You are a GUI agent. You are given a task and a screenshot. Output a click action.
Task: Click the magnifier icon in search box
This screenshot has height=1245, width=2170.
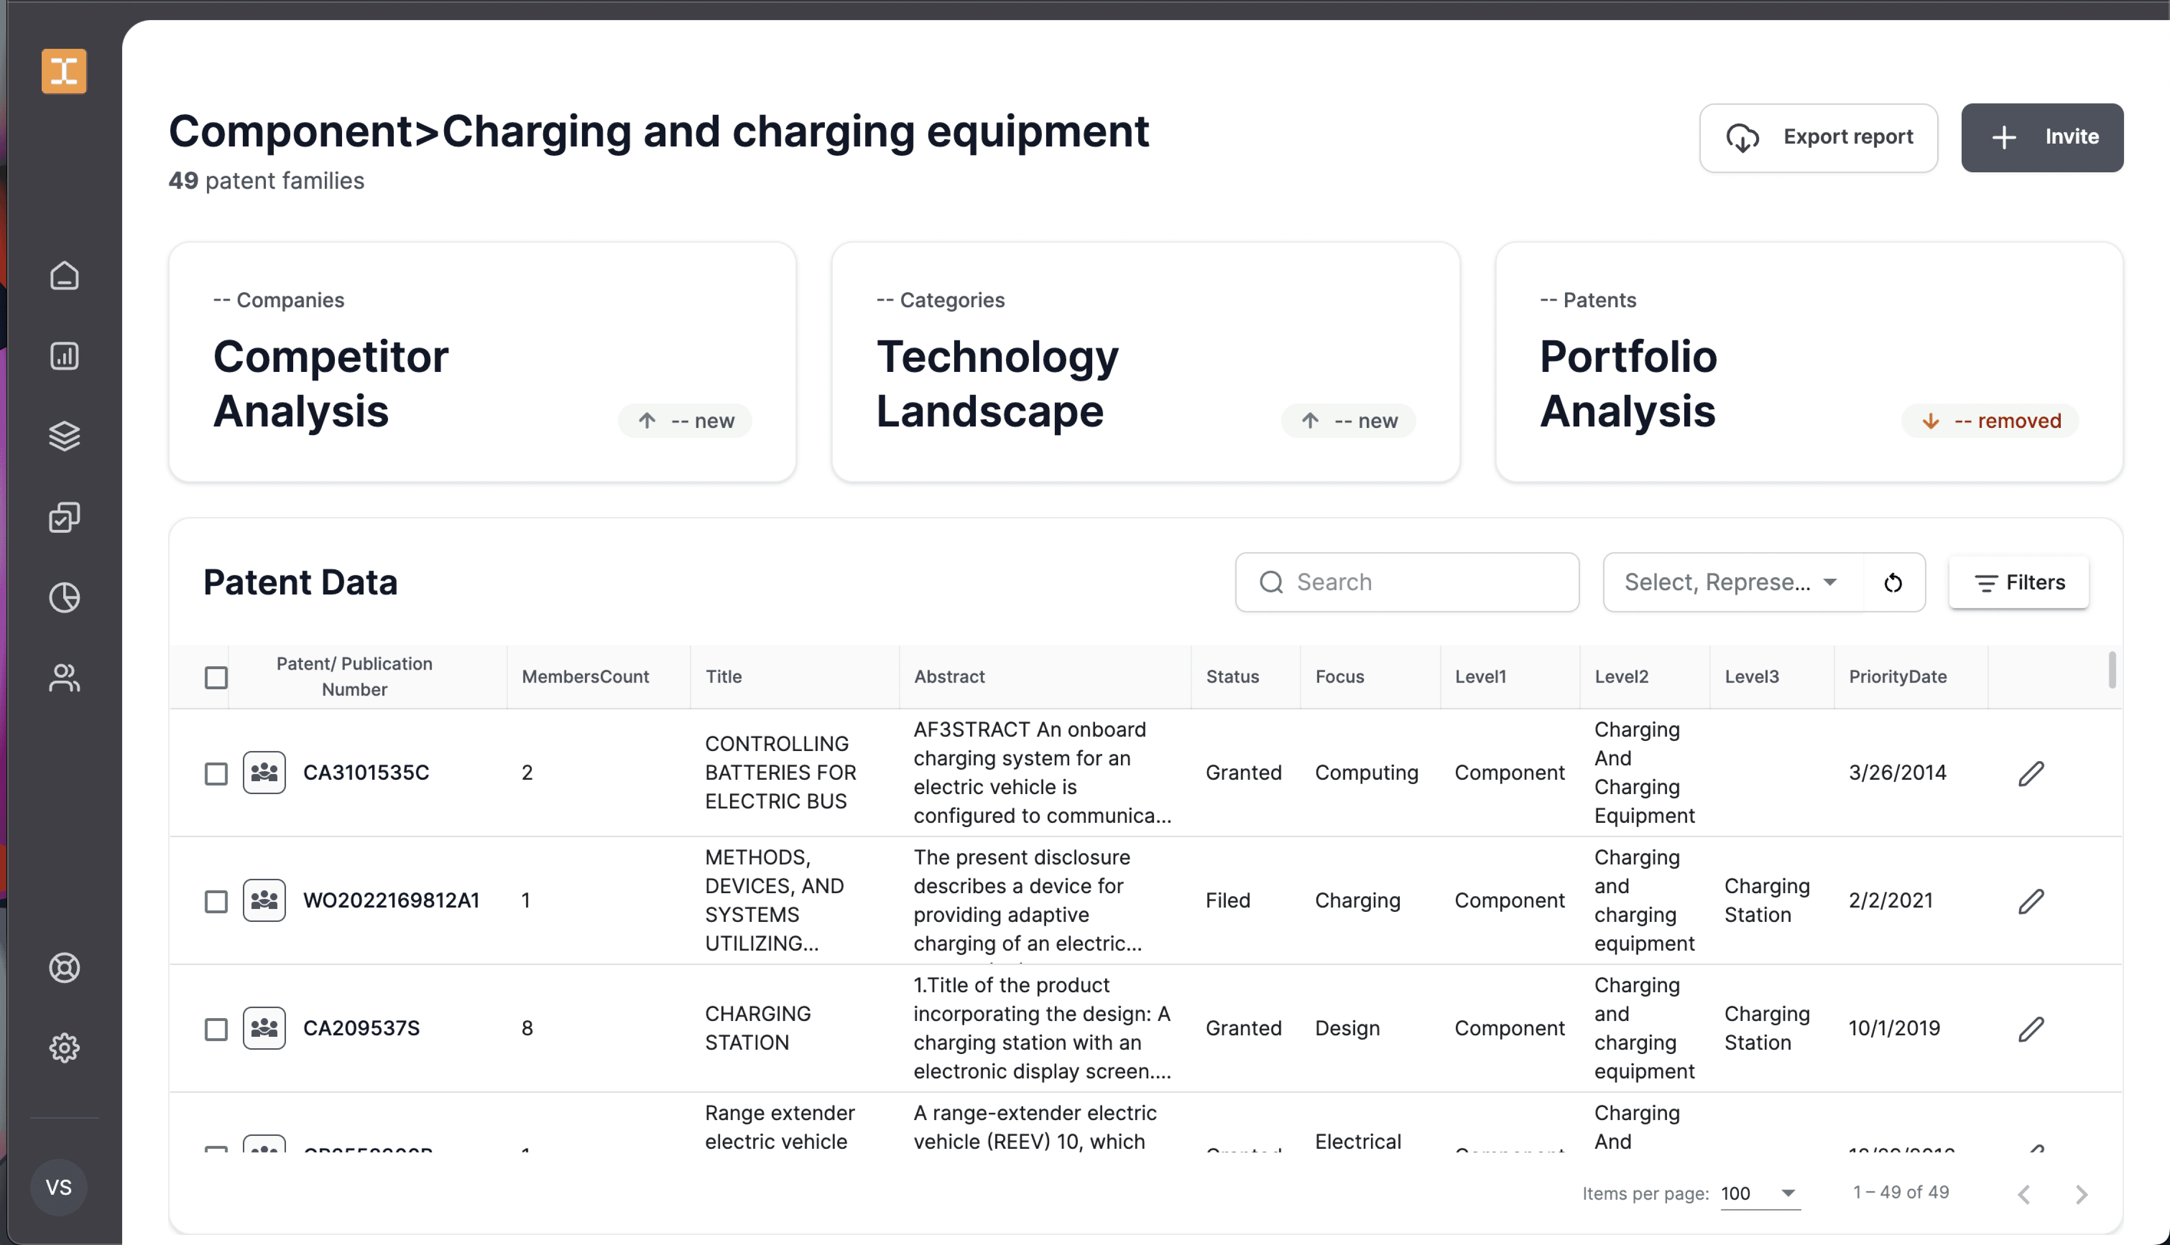pos(1271,583)
